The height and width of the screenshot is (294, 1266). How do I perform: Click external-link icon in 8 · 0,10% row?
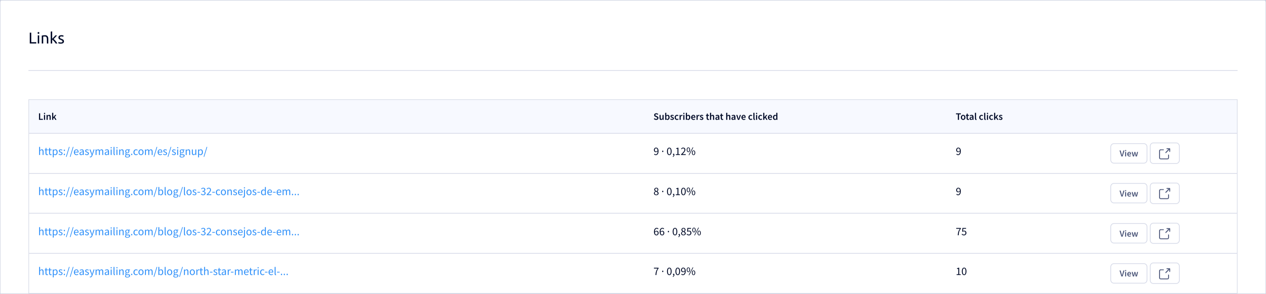1164,193
